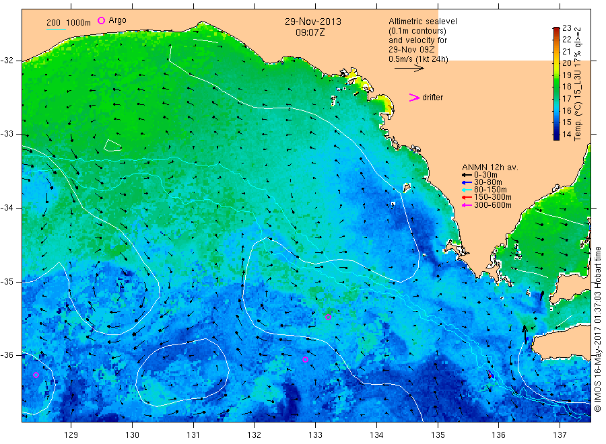Click the 'ANMN 12h av.' legend heading

point(490,168)
